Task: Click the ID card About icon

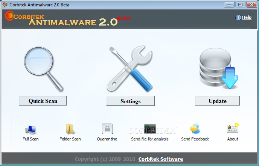Action: [233, 128]
